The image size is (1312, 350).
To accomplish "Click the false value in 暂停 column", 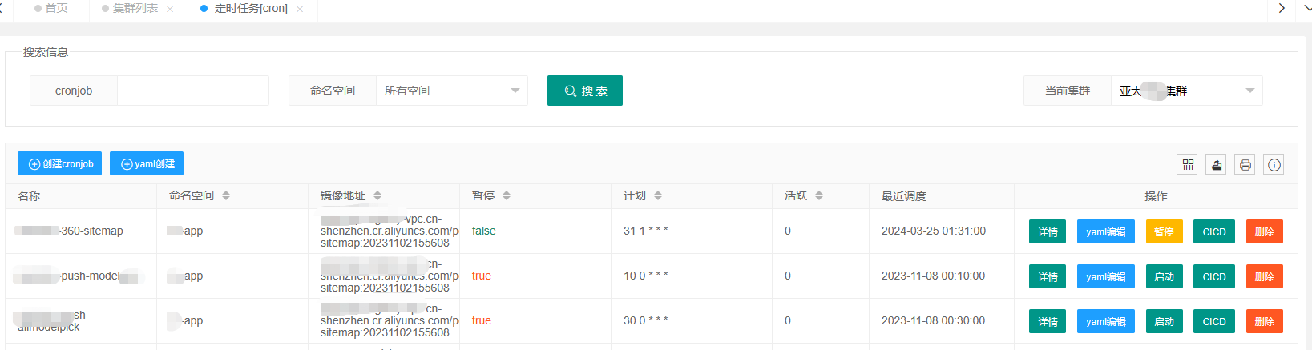I will (x=483, y=231).
